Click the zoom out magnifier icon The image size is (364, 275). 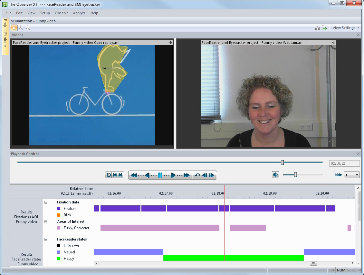[28, 28]
